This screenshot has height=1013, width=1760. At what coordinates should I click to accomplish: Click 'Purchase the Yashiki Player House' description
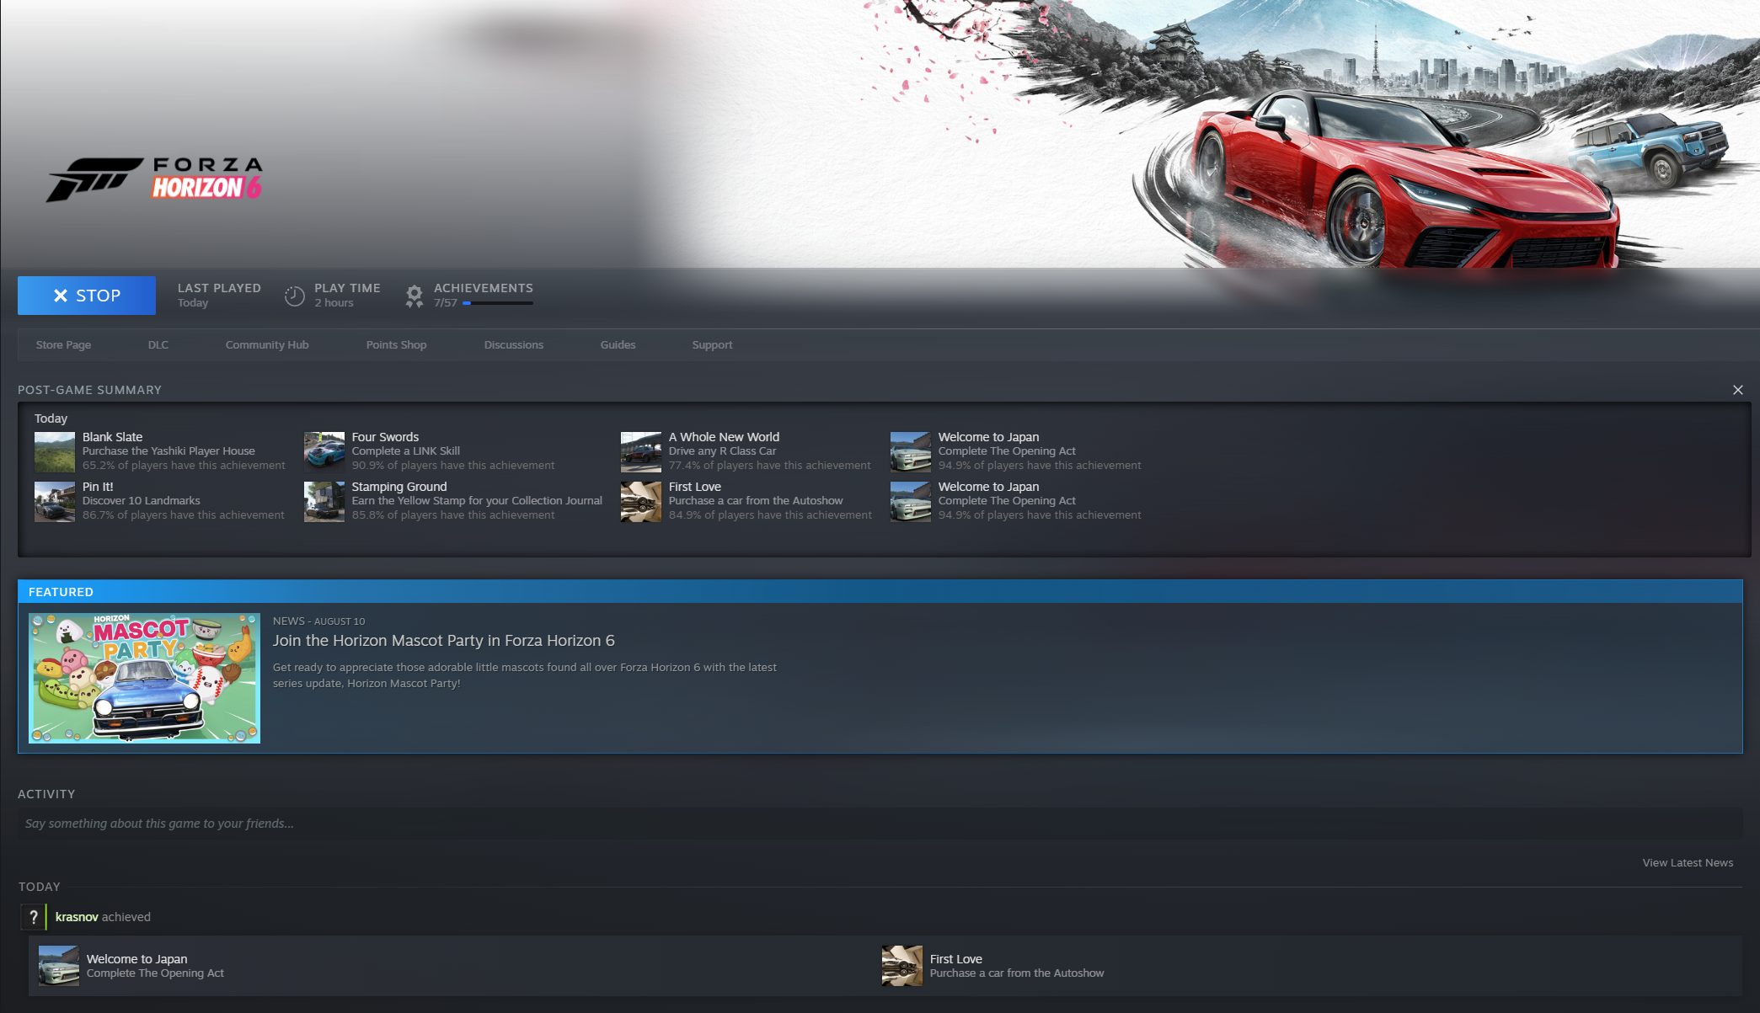(x=169, y=451)
